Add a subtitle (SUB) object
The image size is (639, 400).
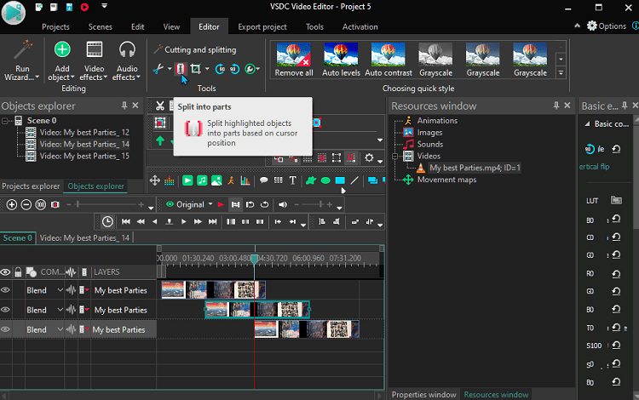coord(279,180)
